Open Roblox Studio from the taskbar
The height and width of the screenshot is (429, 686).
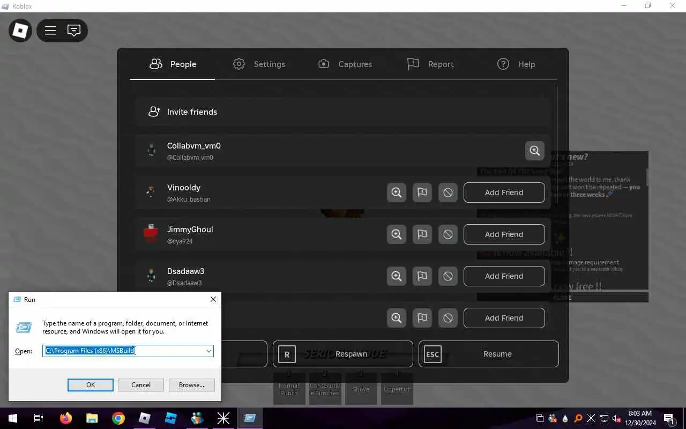pos(171,418)
